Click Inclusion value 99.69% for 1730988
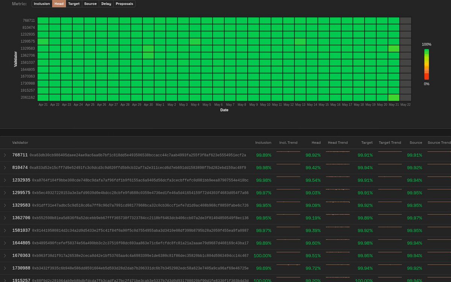This screenshot has width=451, height=282. [263, 268]
